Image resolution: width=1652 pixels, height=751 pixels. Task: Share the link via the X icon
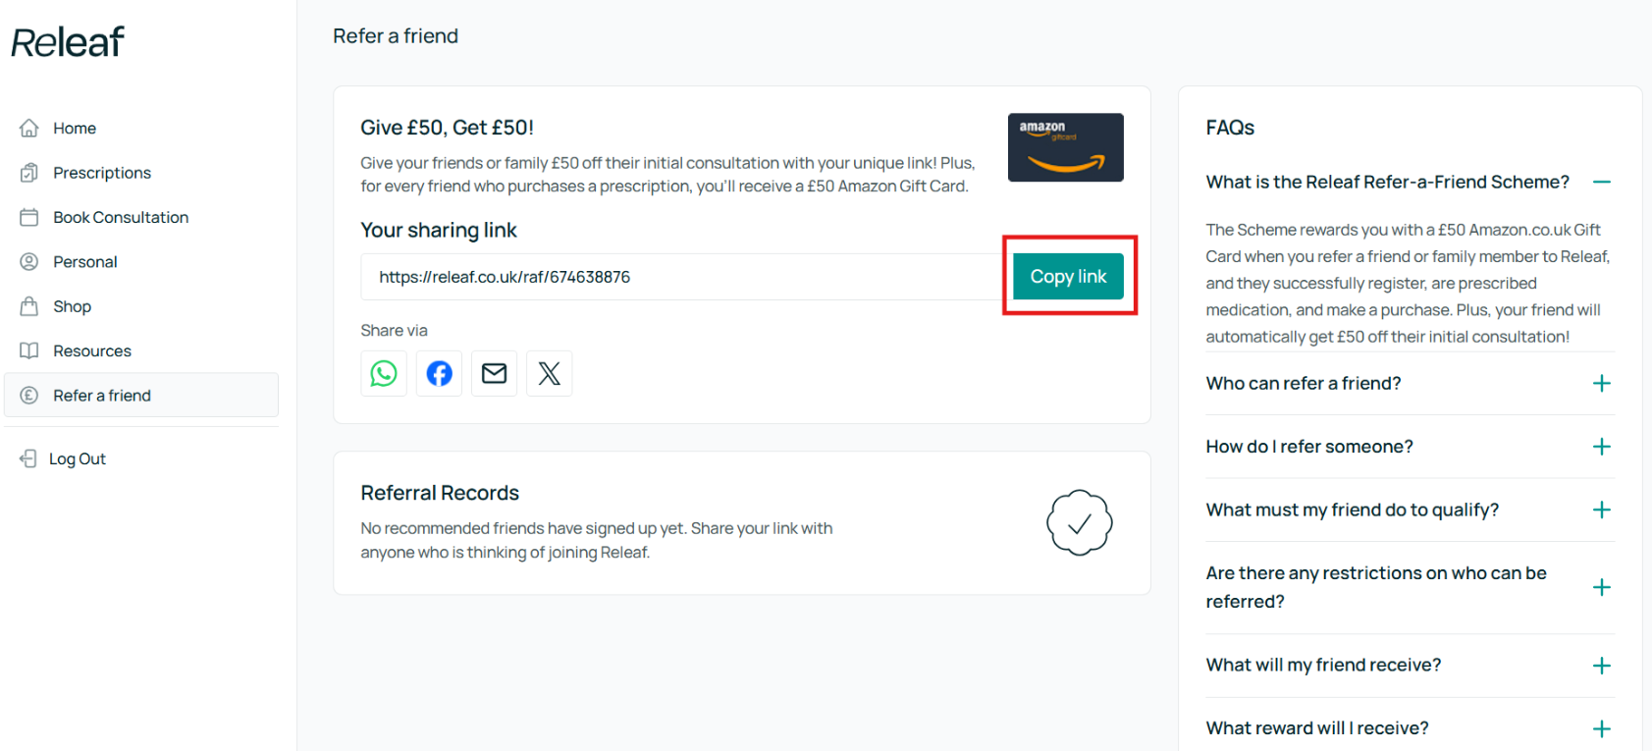pos(550,373)
